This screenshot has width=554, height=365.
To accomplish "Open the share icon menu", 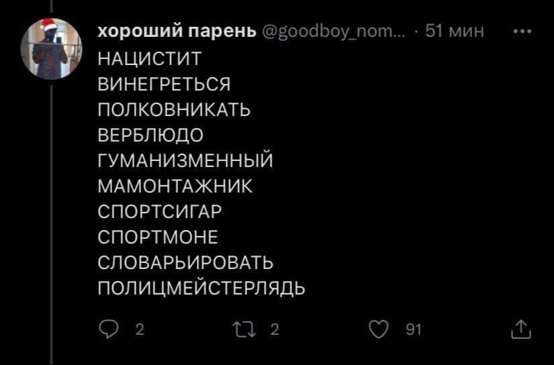I will [x=521, y=328].
